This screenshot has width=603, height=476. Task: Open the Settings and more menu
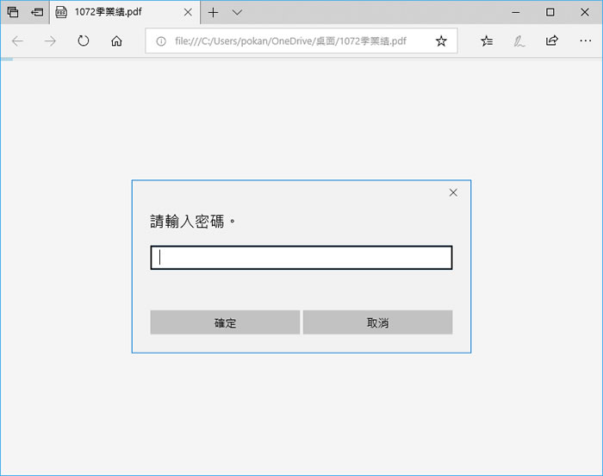(x=585, y=41)
